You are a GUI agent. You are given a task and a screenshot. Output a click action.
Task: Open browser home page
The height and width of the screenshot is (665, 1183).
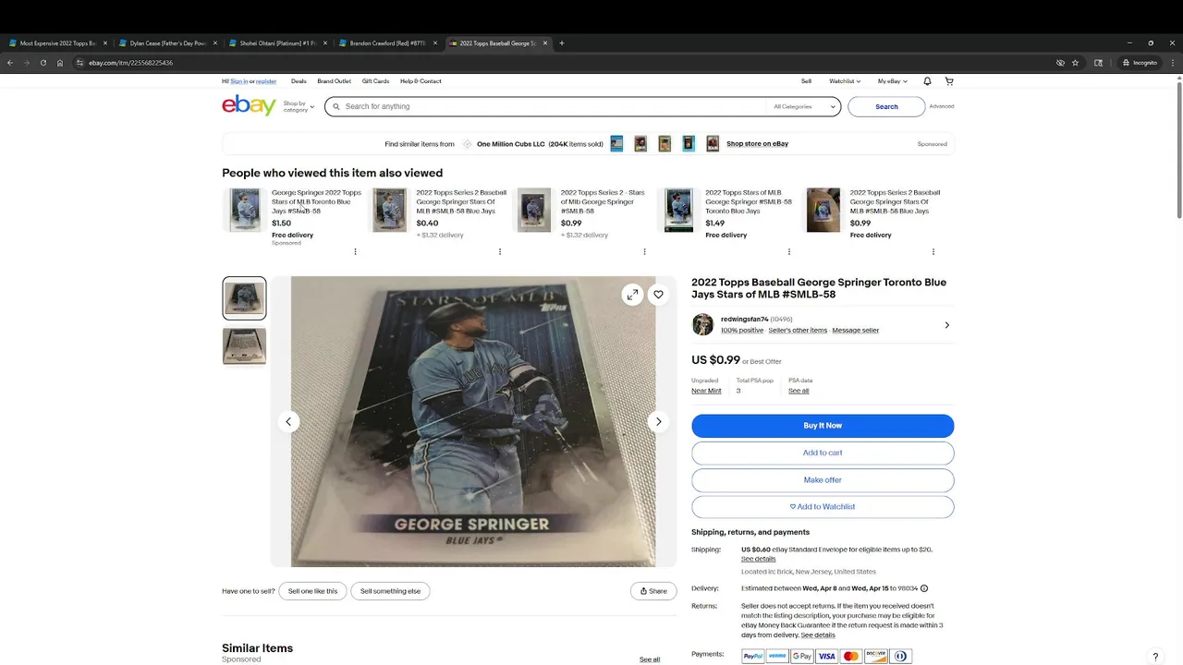[x=59, y=63]
